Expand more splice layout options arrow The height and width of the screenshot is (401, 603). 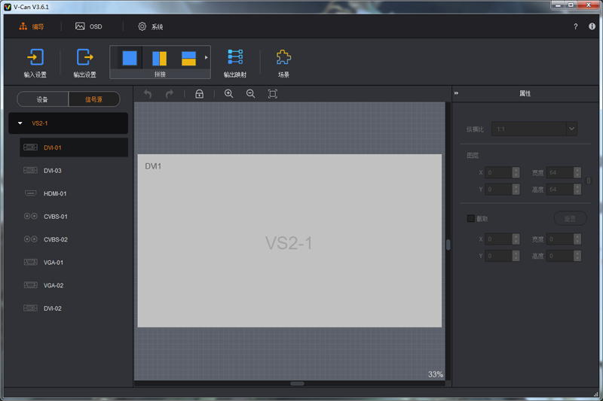point(207,57)
